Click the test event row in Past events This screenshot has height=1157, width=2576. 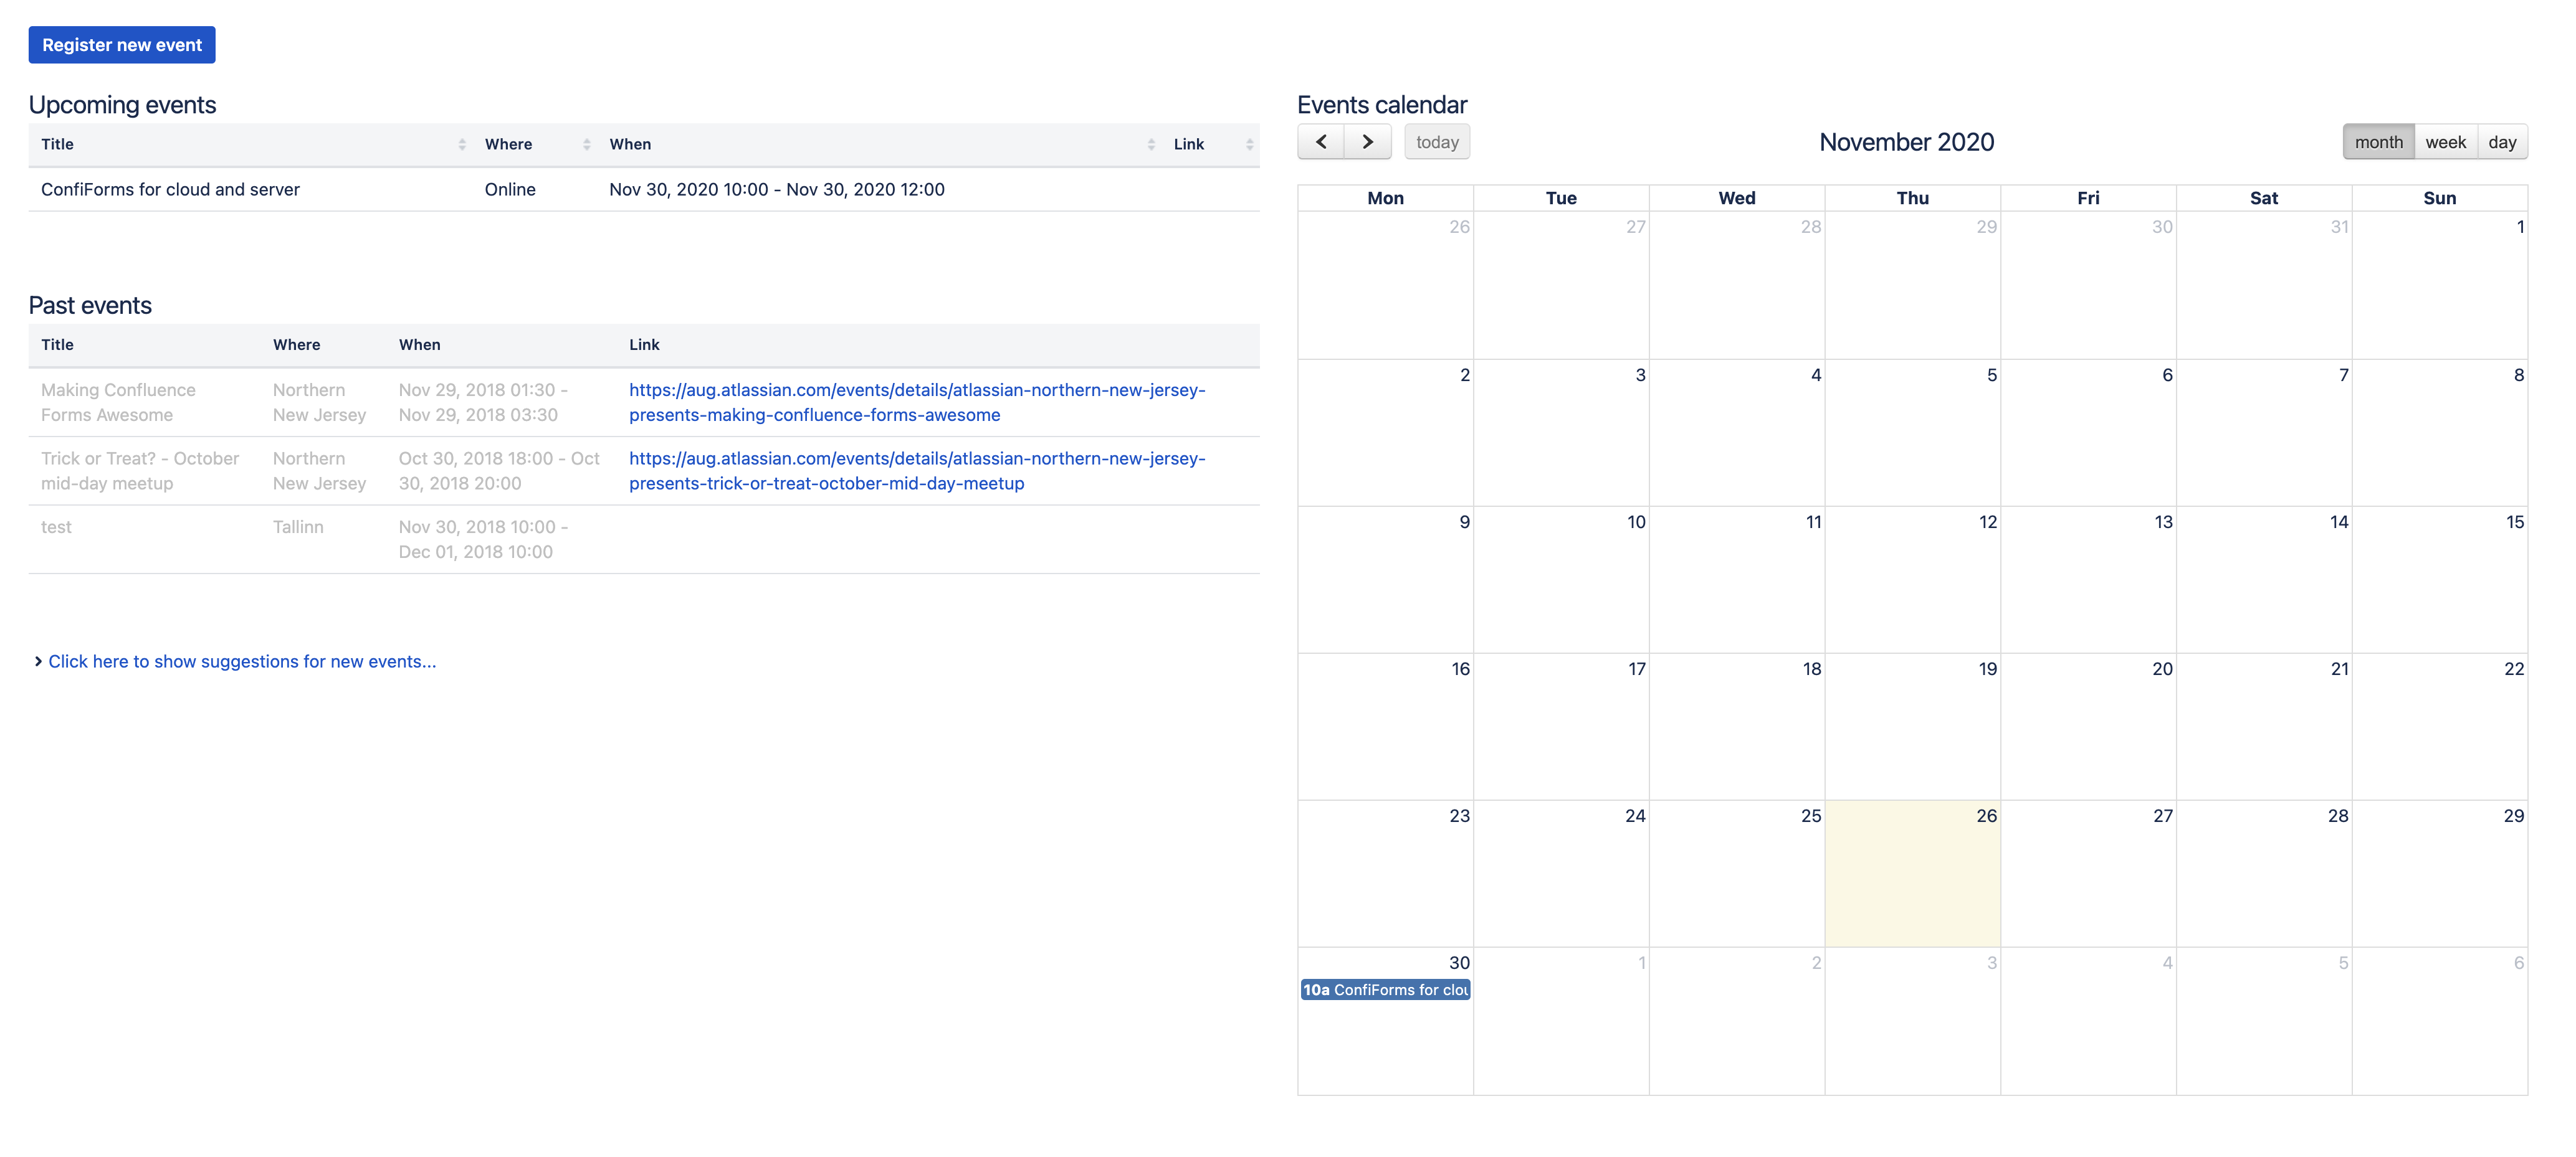56,527
